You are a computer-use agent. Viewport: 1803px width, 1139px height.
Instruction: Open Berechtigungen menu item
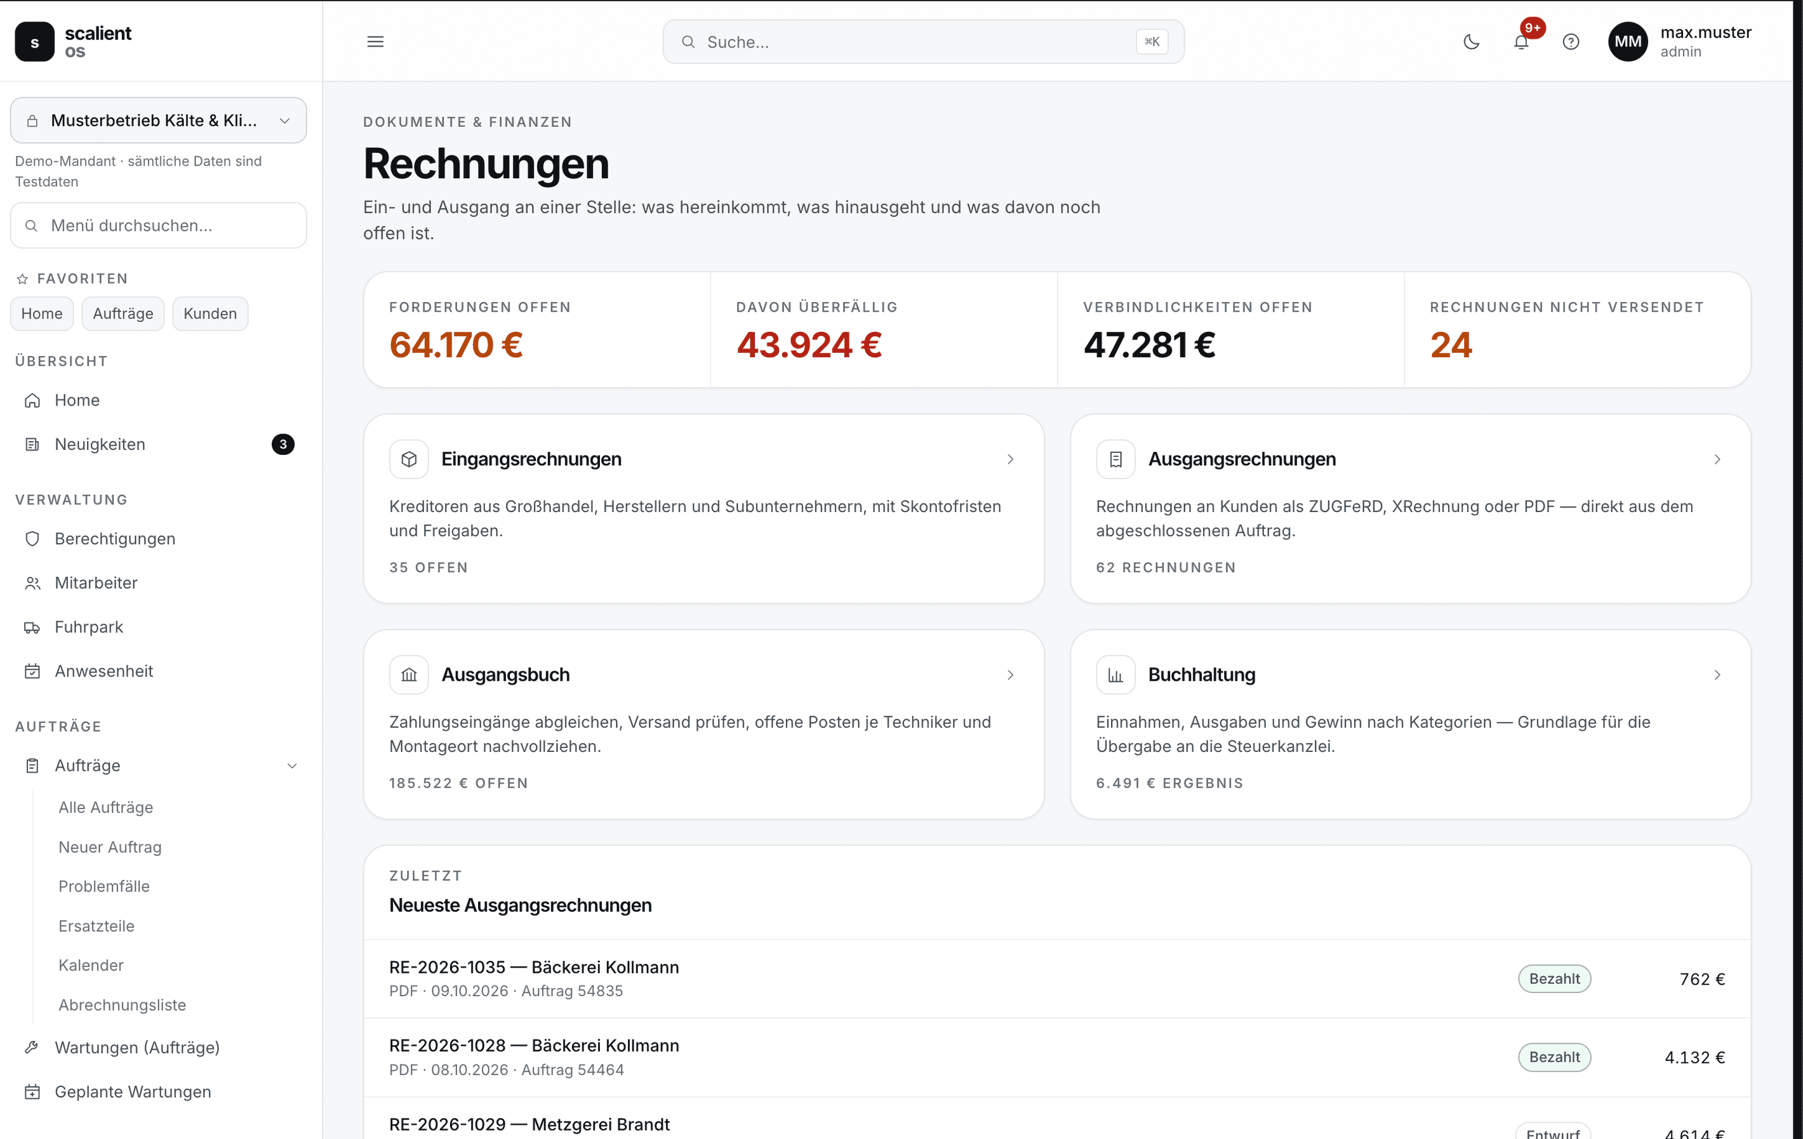[159, 539]
